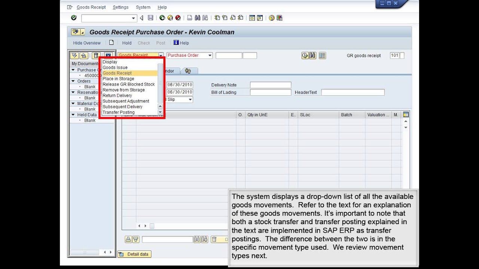The image size is (479, 269).
Task: Click the menu icon left of Goods Receipt menu
Action: point(70,7)
